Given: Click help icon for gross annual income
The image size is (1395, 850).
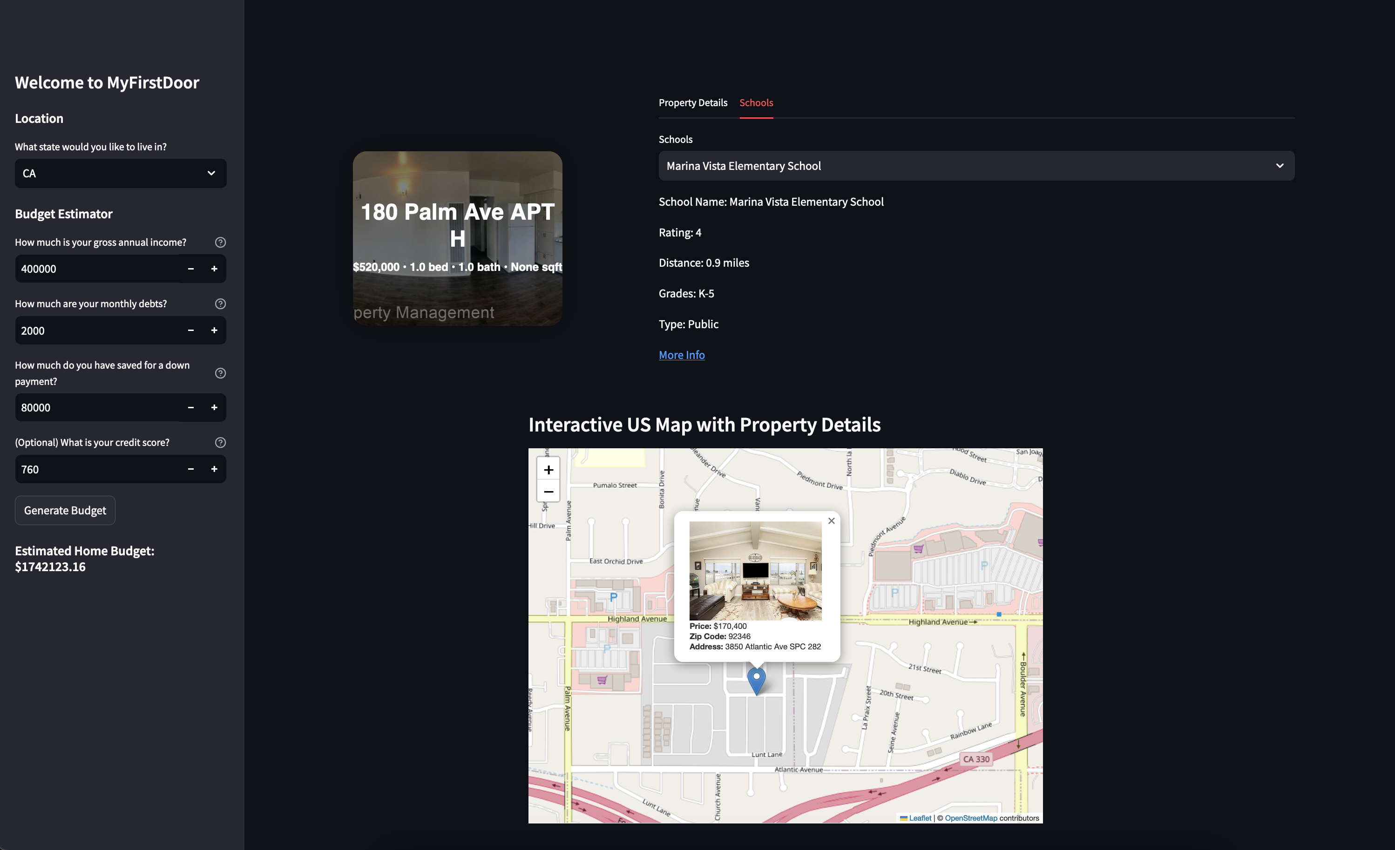Looking at the screenshot, I should coord(220,242).
